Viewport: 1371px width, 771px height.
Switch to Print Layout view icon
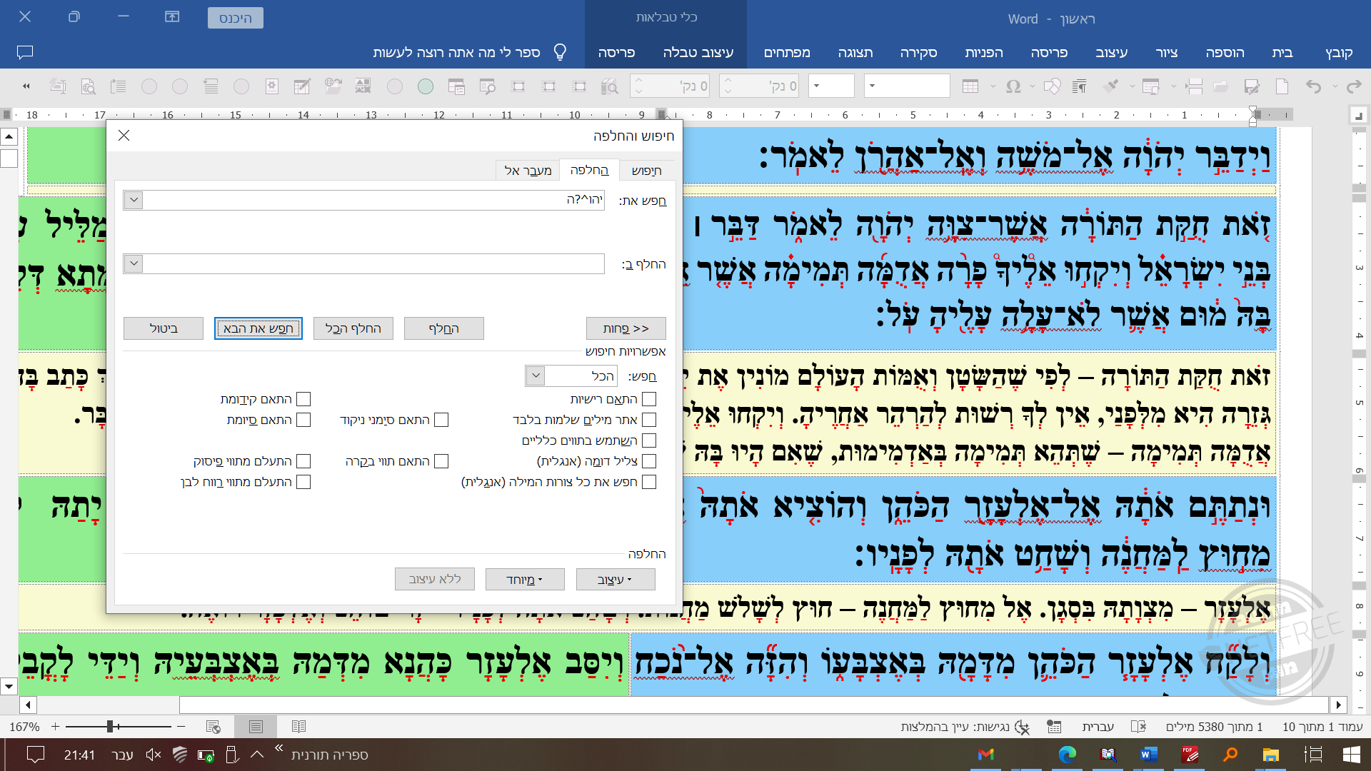click(x=256, y=727)
